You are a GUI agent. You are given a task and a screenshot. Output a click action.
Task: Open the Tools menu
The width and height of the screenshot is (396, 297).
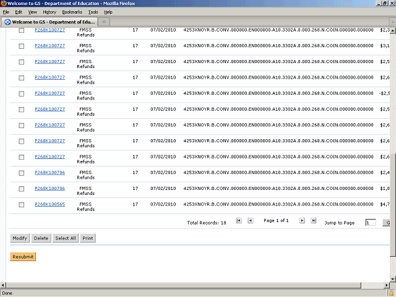93,12
